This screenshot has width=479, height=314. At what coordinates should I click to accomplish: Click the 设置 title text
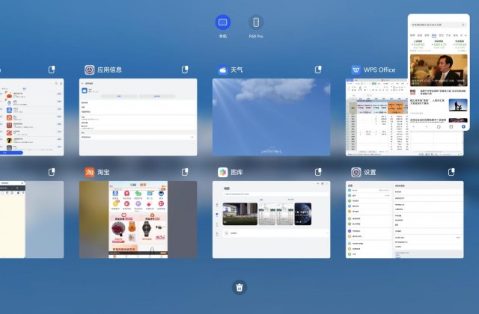click(370, 172)
